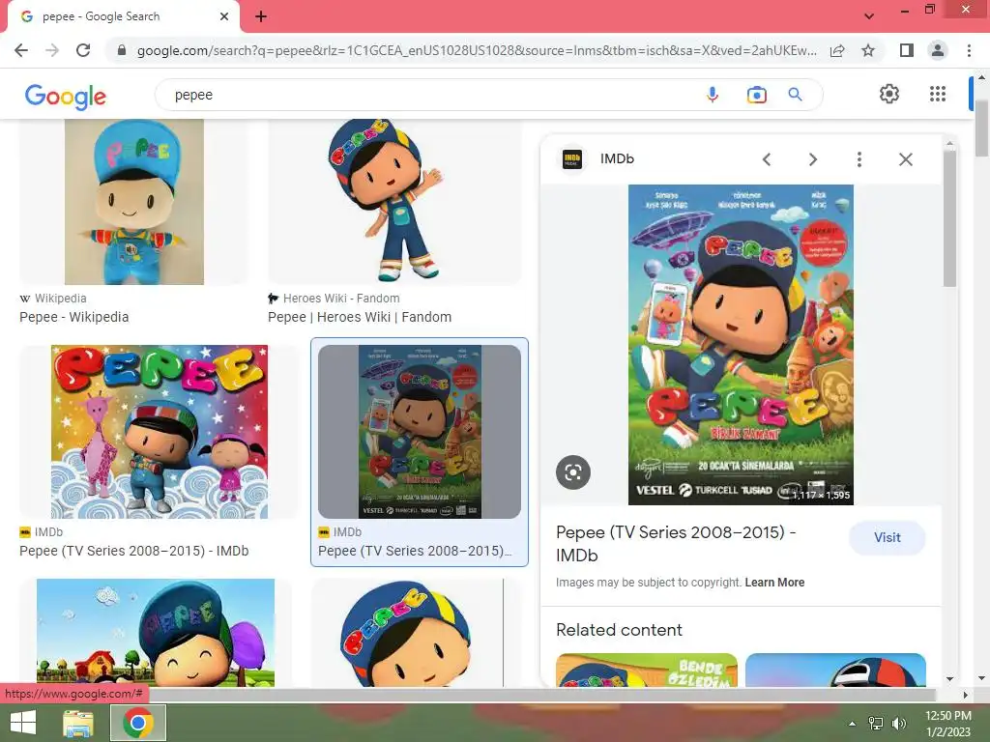This screenshot has width=990, height=742.
Task: Open the BENDE ÖZLEDİM related image
Action: tap(647, 671)
